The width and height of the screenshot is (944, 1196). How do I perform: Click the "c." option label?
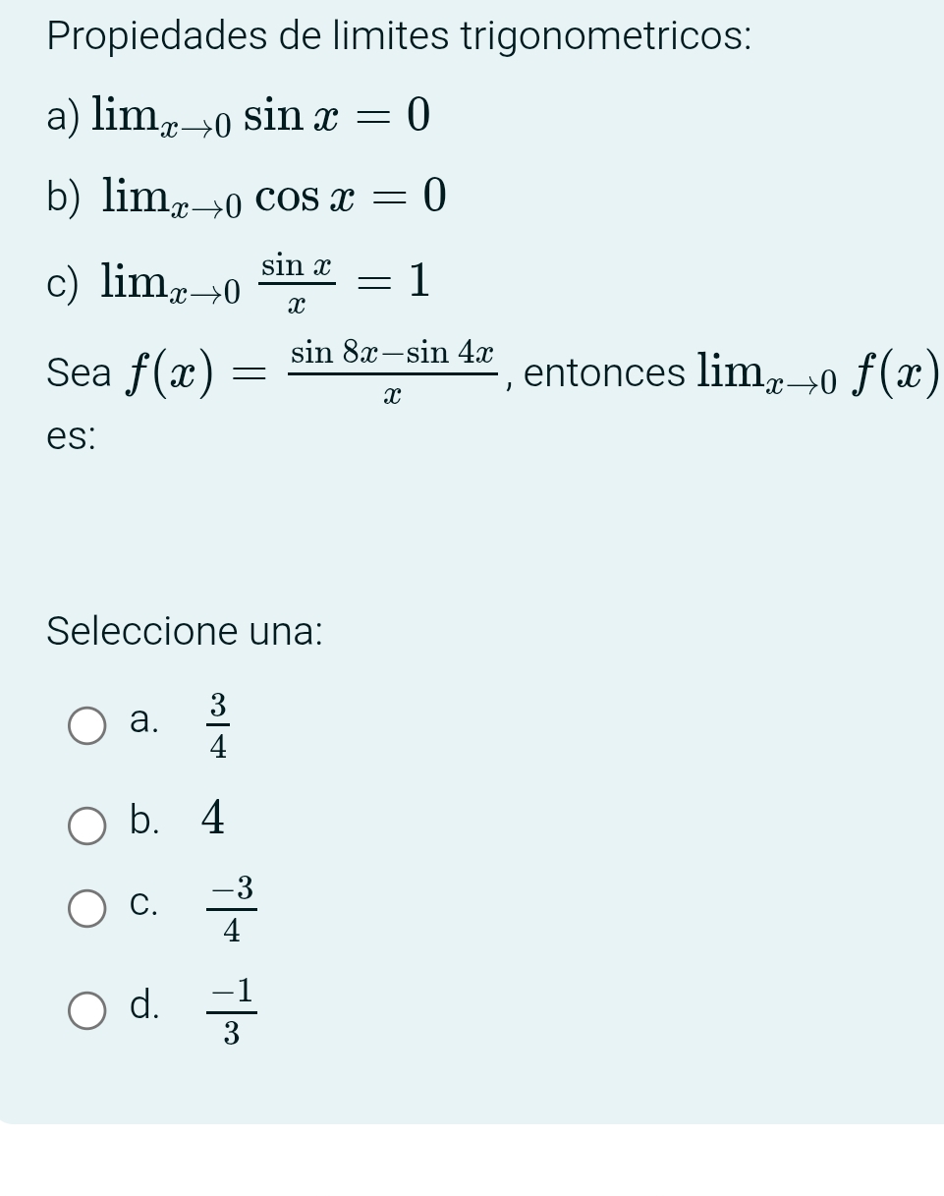(x=143, y=904)
